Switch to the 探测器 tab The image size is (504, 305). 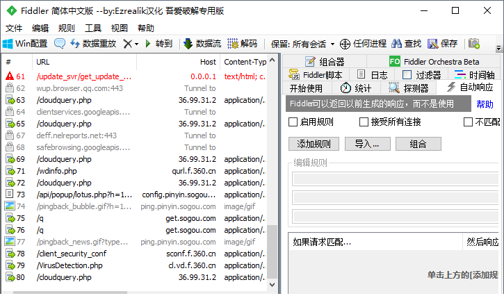click(409, 88)
